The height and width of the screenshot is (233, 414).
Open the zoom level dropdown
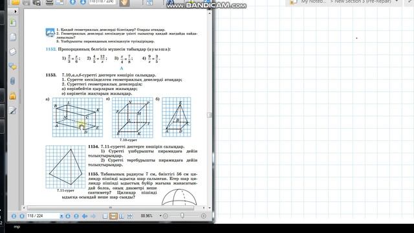tap(160, 216)
